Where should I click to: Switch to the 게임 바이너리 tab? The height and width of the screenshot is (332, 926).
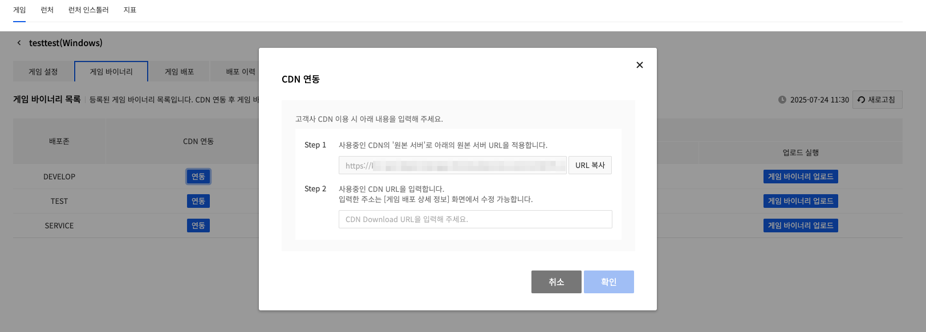coord(111,72)
